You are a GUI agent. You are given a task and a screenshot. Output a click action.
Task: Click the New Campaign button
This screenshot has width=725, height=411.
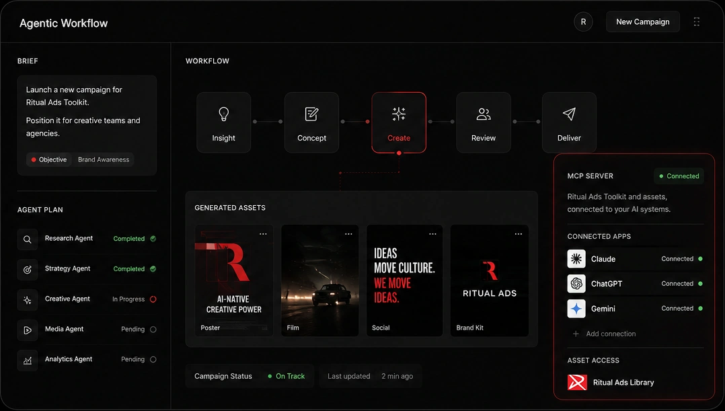point(643,22)
